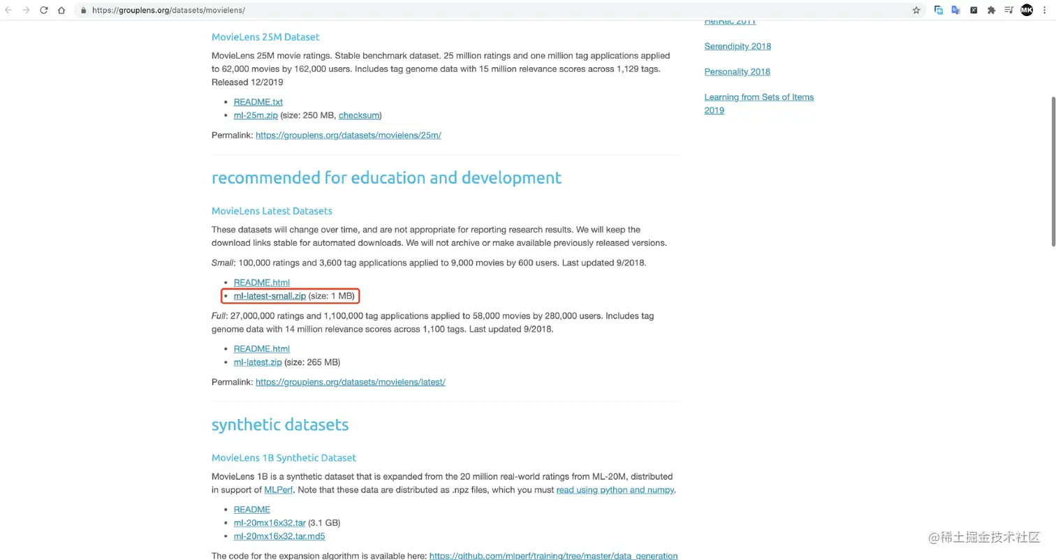
Task: Download ml-20mx16x32.tar.md5
Action: click(x=279, y=536)
